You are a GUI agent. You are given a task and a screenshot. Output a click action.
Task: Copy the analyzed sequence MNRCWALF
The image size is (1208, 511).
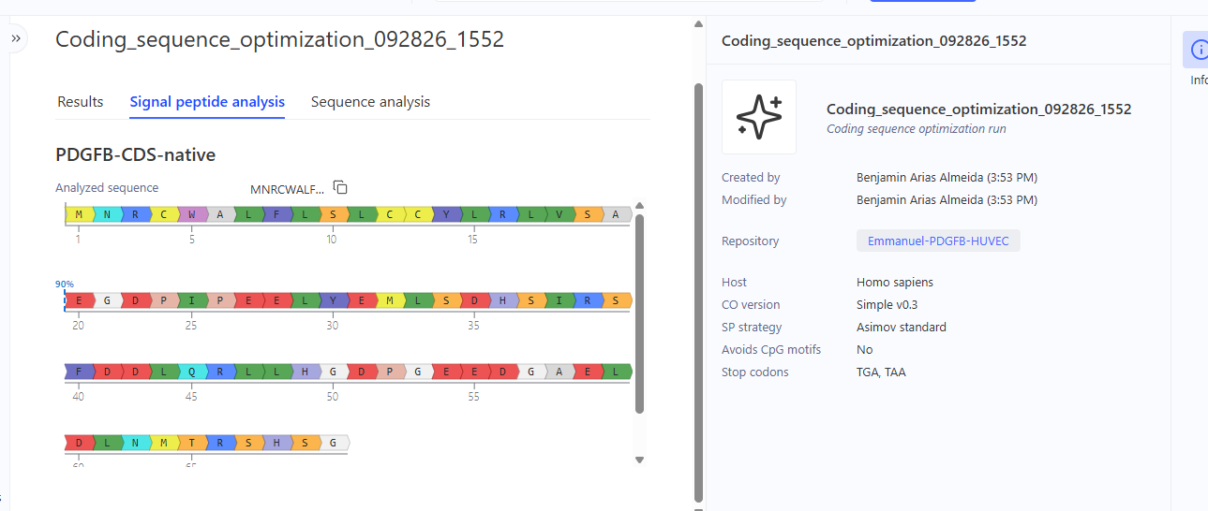[341, 188]
